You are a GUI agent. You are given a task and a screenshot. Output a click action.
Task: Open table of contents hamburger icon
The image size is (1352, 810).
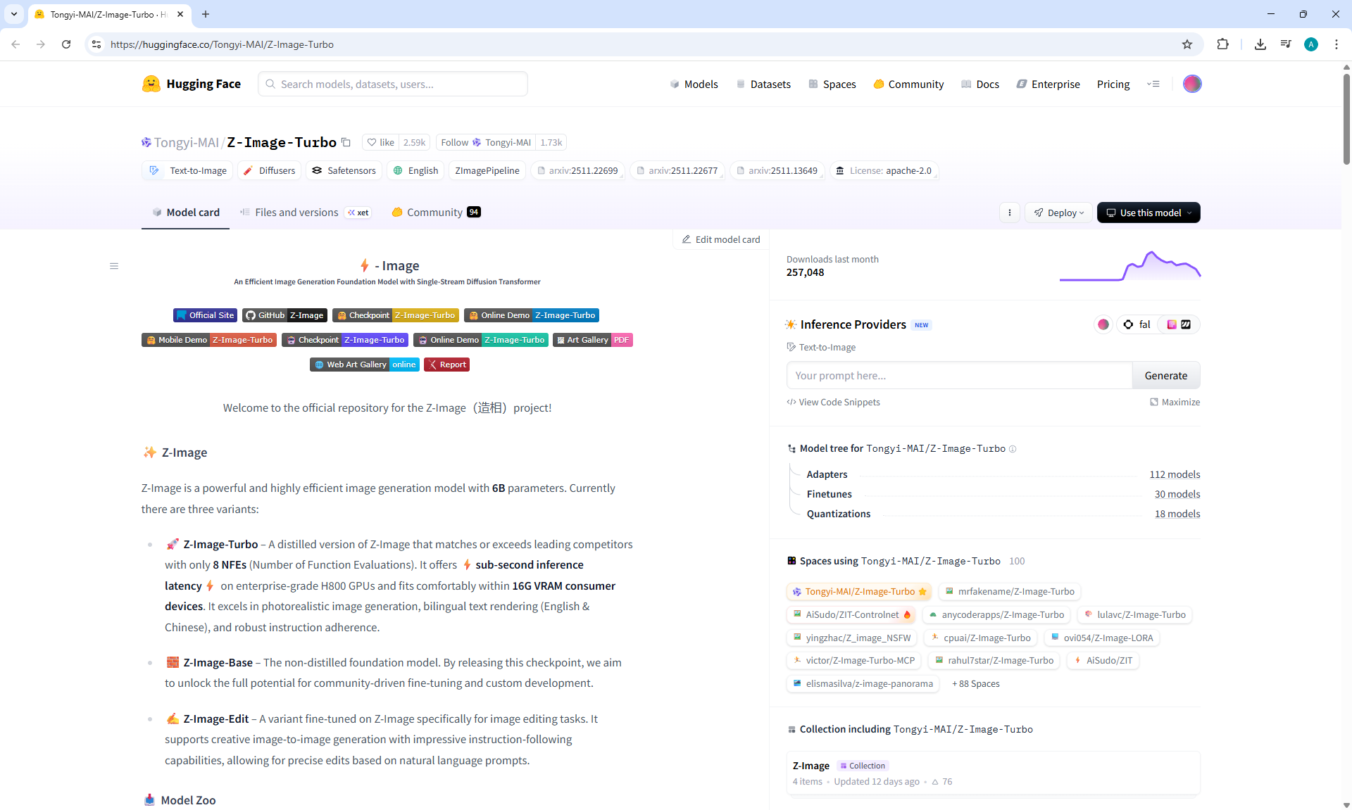pyautogui.click(x=114, y=266)
